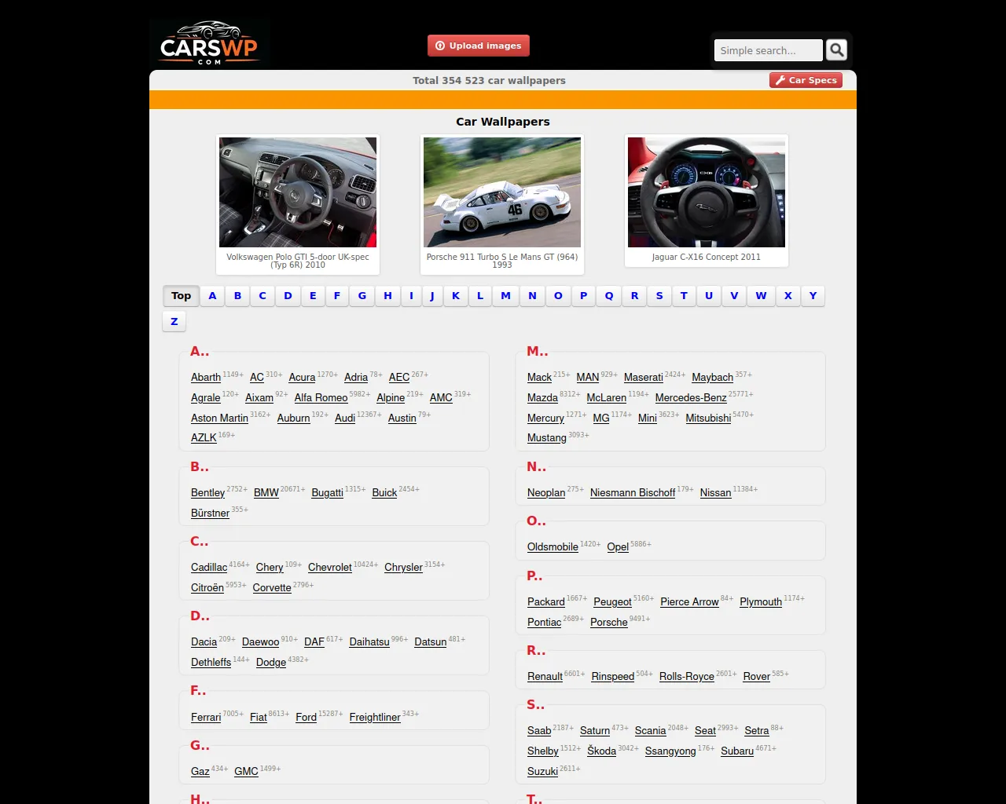Viewport: 1006px width, 804px height.
Task: Focus the Simple search input field
Action: (768, 50)
